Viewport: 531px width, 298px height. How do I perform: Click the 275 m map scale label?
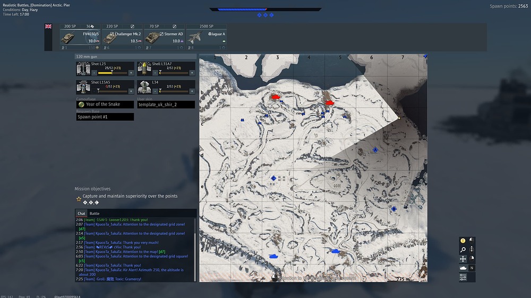tap(402, 279)
